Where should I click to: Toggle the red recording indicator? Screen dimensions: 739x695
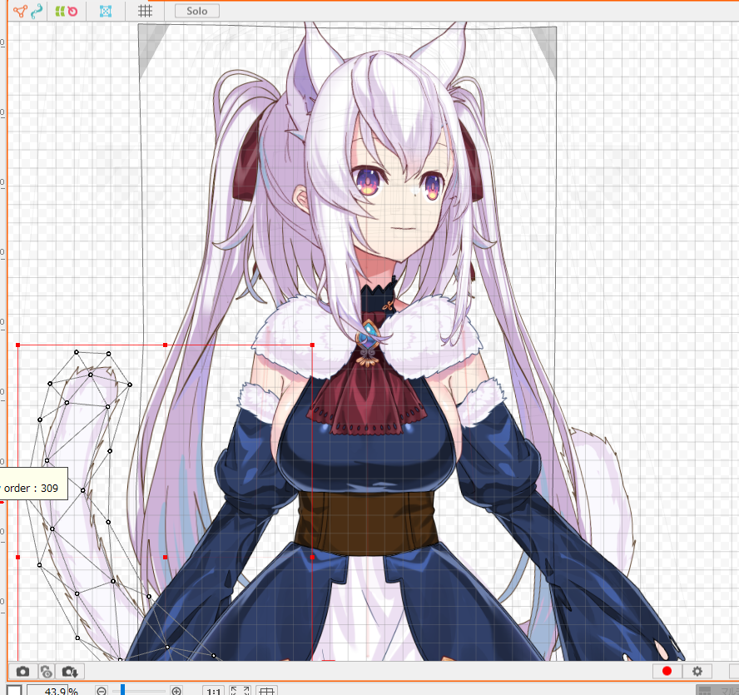667,671
